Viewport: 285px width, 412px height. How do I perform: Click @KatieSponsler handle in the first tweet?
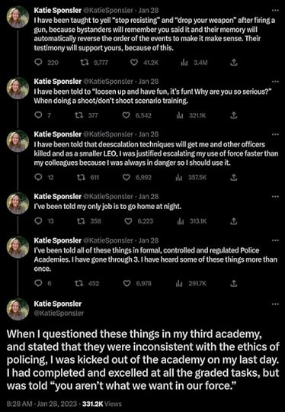tap(108, 10)
